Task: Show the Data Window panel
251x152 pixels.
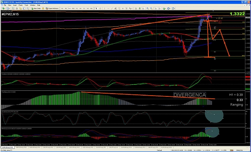Action: [17, 8]
